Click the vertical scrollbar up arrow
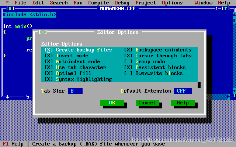The width and height of the screenshot is (236, 147). click(x=235, y=14)
